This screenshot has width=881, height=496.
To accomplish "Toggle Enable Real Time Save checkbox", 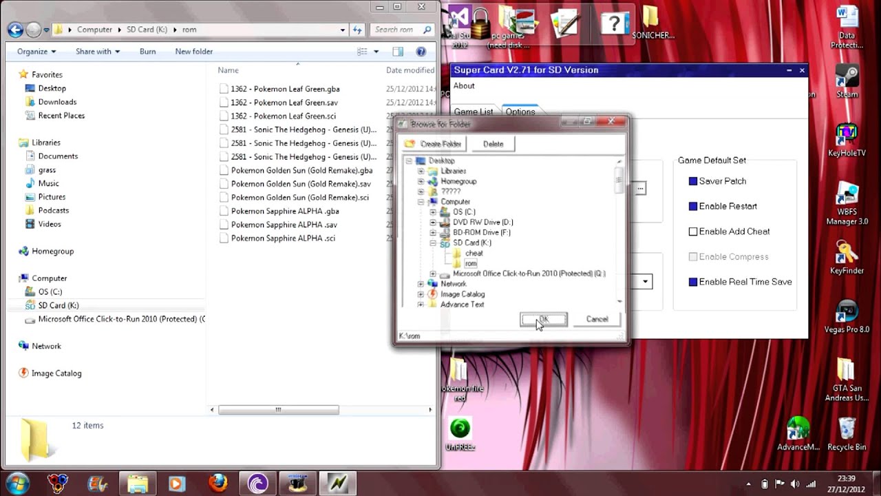I will (x=693, y=282).
